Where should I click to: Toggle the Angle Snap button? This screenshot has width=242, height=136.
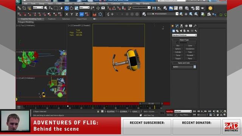click(114, 8)
